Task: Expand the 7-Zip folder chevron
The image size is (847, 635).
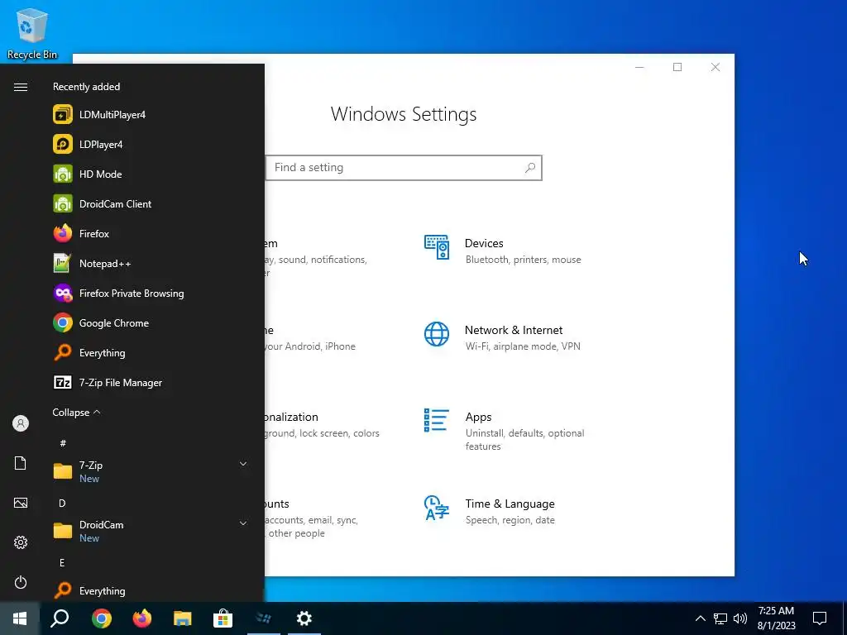Action: pyautogui.click(x=243, y=464)
